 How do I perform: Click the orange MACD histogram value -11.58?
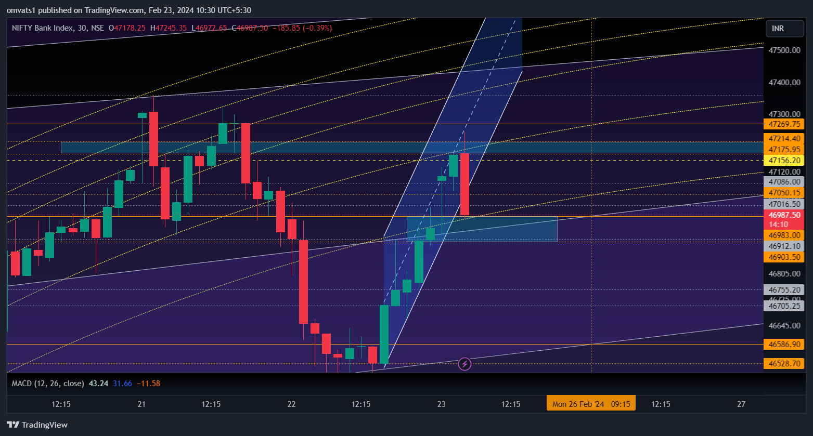pos(148,384)
